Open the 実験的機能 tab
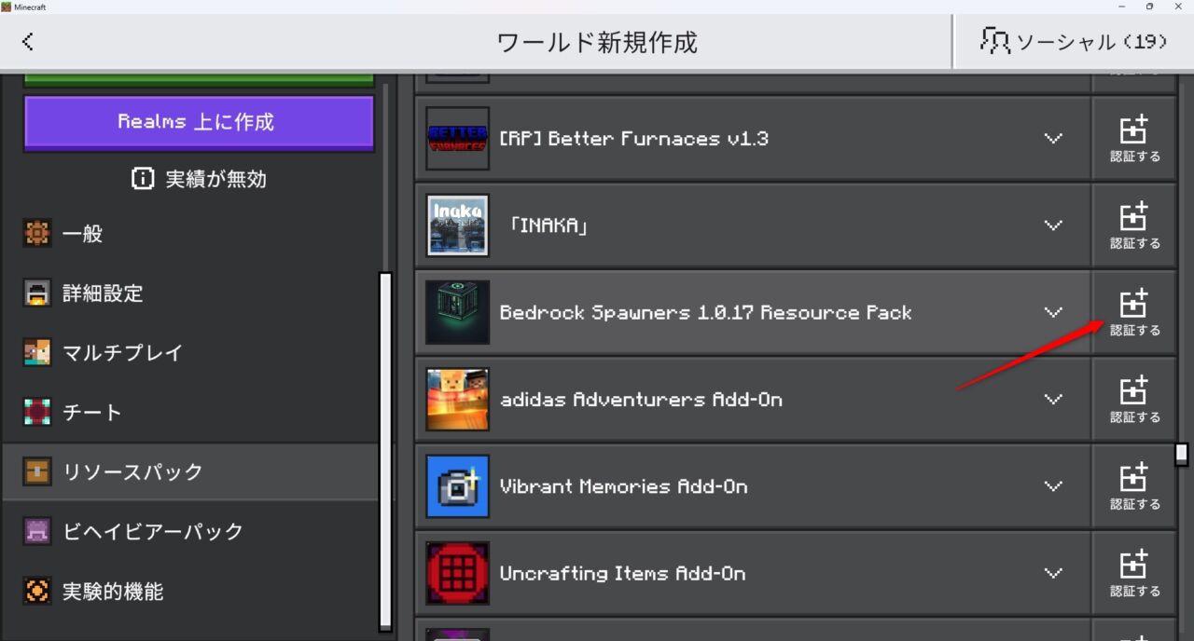1194x641 pixels. (190, 592)
